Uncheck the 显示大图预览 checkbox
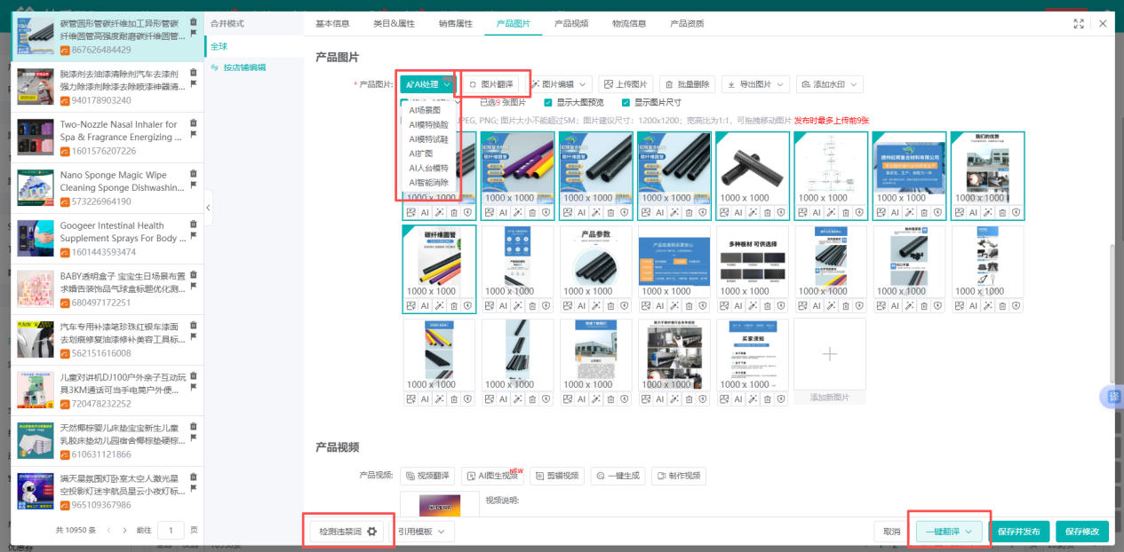This screenshot has height=552, width=1124. click(x=549, y=103)
